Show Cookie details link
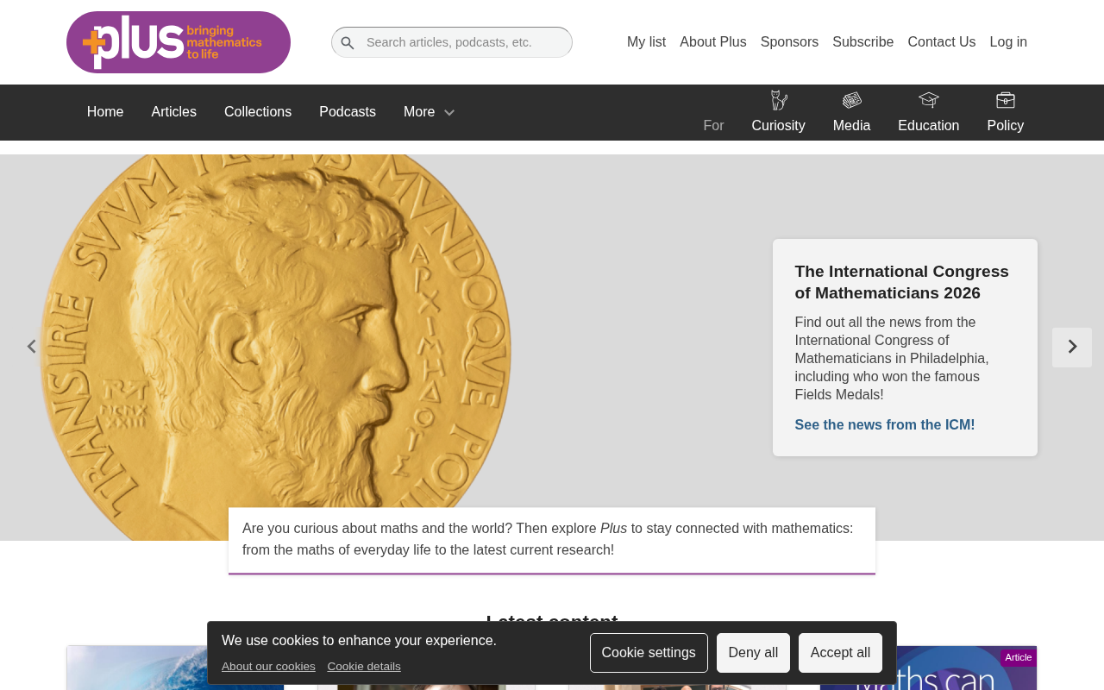Image resolution: width=1104 pixels, height=690 pixels. (364, 667)
